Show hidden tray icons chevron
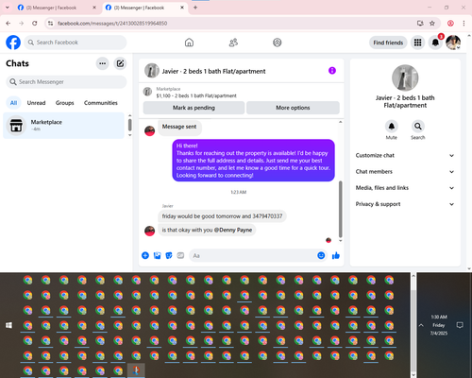472x378 pixels. click(421, 325)
